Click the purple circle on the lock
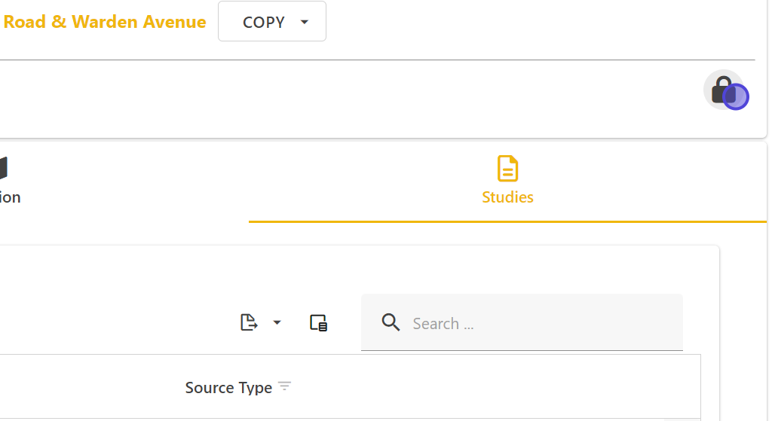Image resolution: width=772 pixels, height=421 pixels. click(736, 97)
